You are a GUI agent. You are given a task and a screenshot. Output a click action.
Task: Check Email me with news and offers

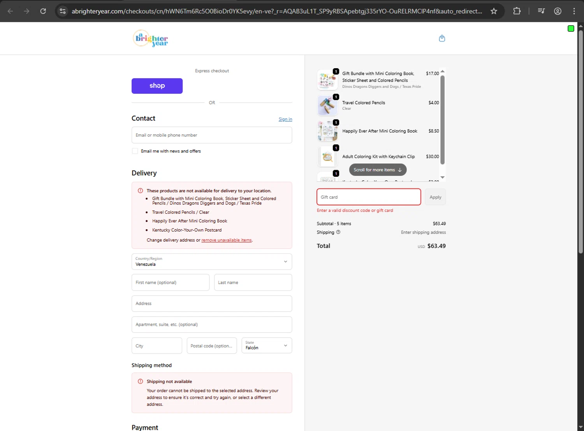pos(135,151)
